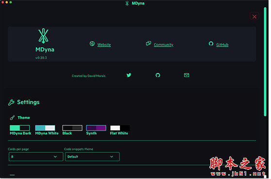Click the large MDyna logo
271x179 pixels.
(43, 36)
